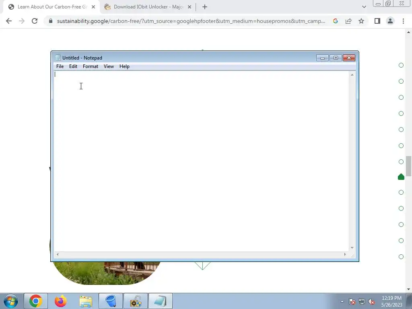Select the sixth page section dot
This screenshot has width=412, height=309.
401,146
